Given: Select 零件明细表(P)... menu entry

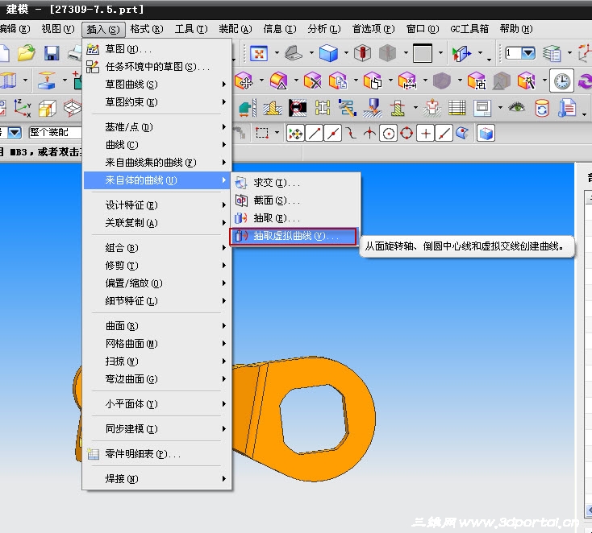Looking at the screenshot, I should [157, 454].
